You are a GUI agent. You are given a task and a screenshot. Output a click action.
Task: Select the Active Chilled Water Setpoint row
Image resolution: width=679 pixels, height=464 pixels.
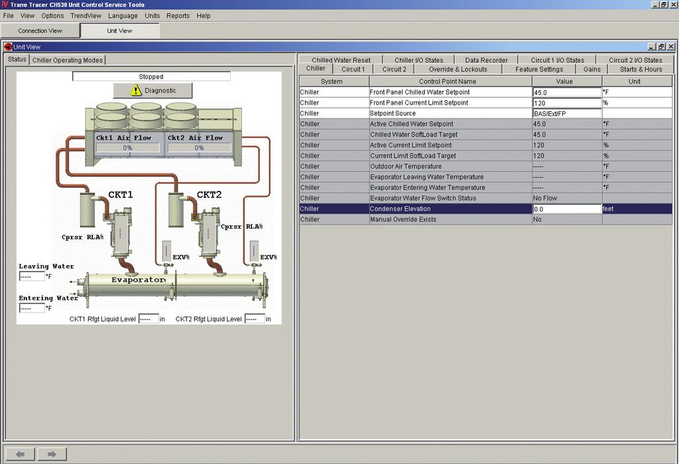click(x=485, y=124)
